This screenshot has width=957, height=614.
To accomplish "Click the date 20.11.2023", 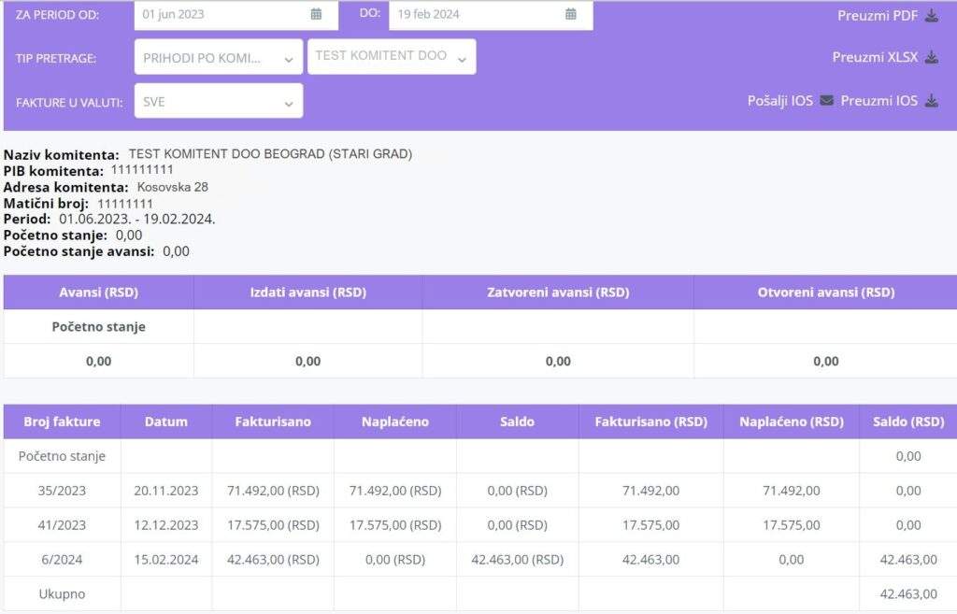I will [166, 490].
